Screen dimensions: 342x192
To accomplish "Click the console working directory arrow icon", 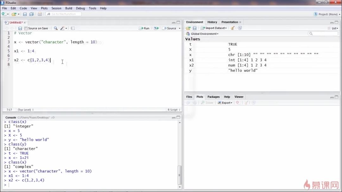I will click(53, 117).
